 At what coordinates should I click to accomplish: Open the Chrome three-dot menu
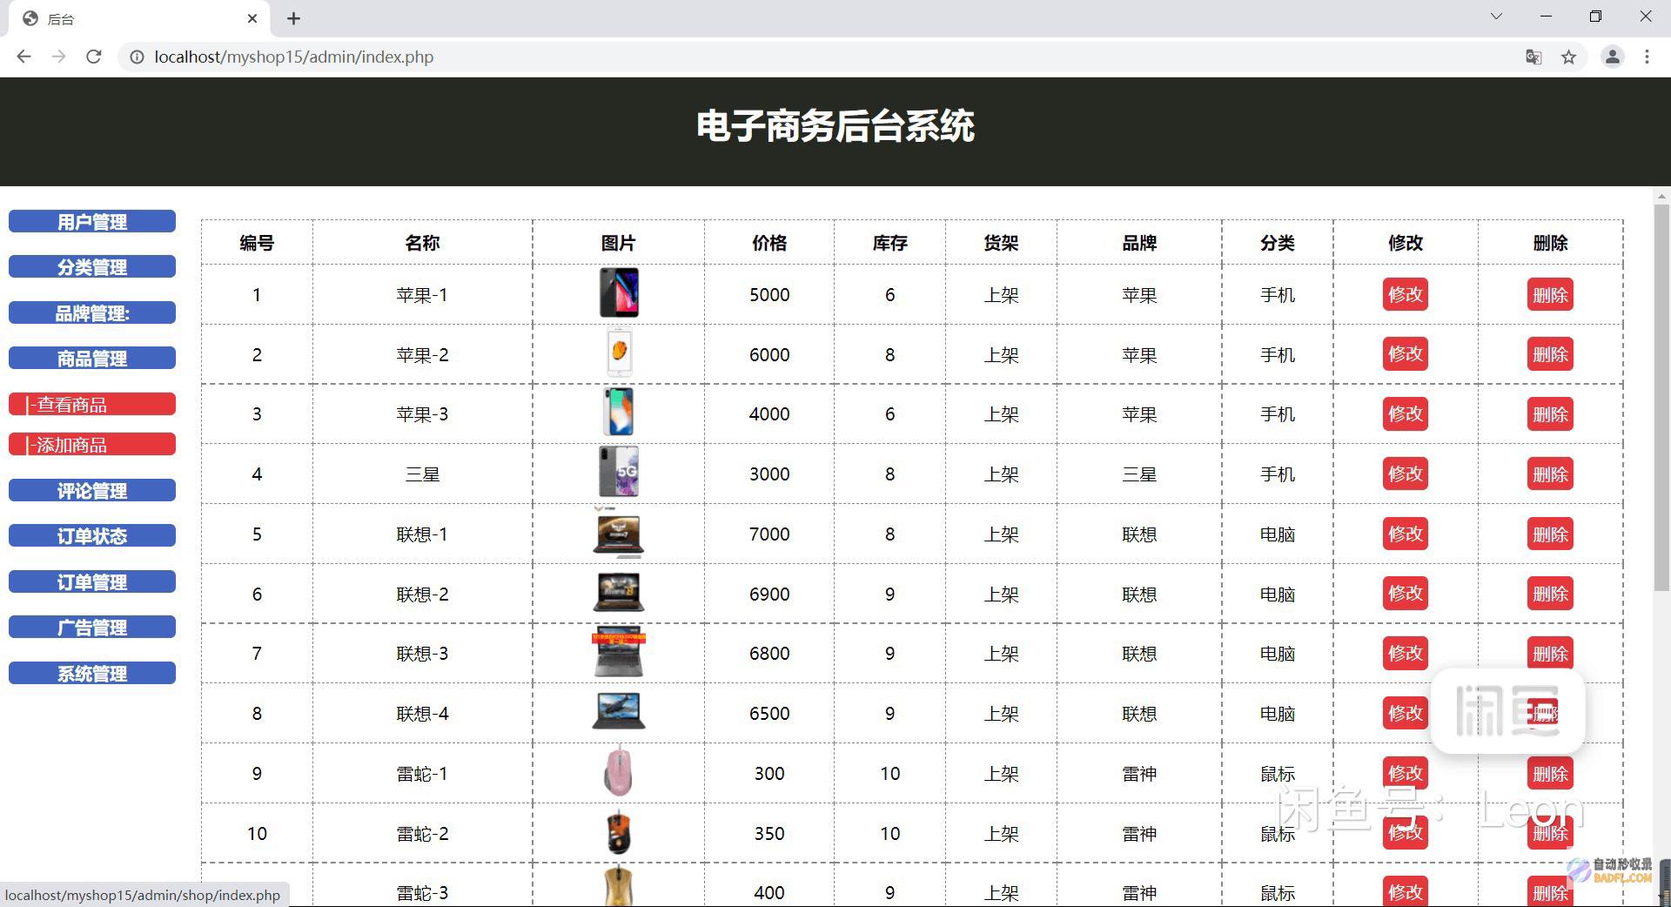[1647, 57]
